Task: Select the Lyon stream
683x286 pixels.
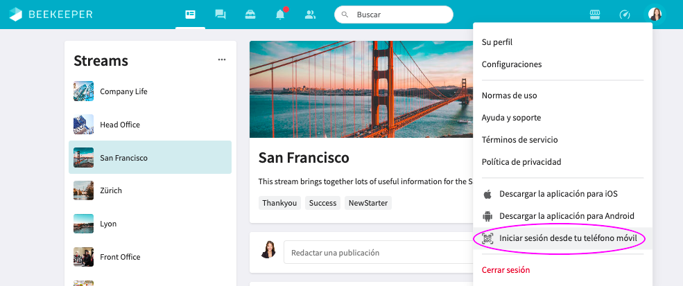Action: coord(150,224)
